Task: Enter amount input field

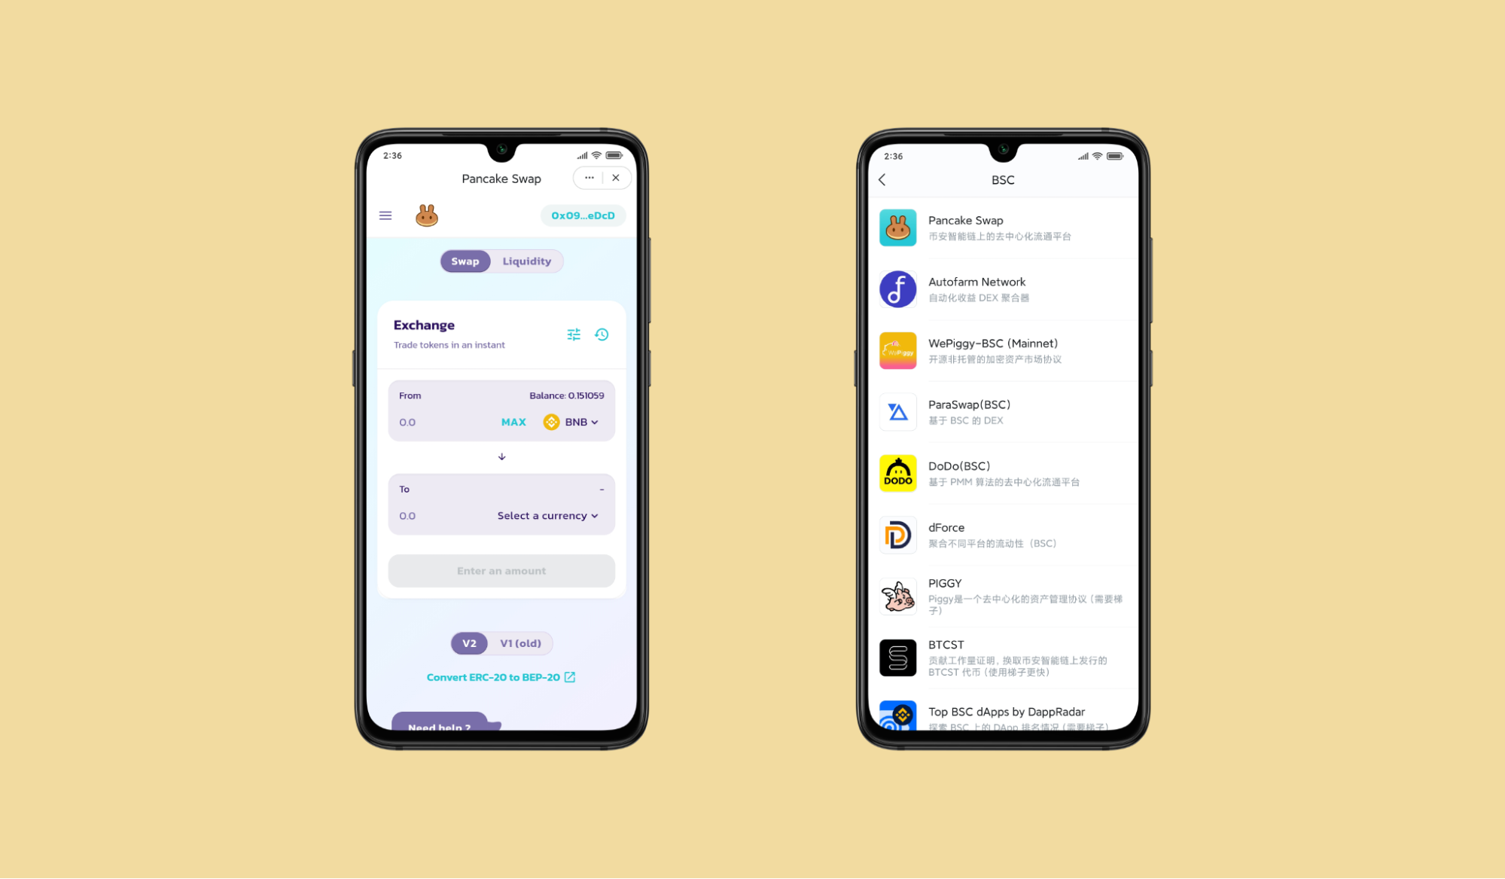Action: (x=502, y=570)
